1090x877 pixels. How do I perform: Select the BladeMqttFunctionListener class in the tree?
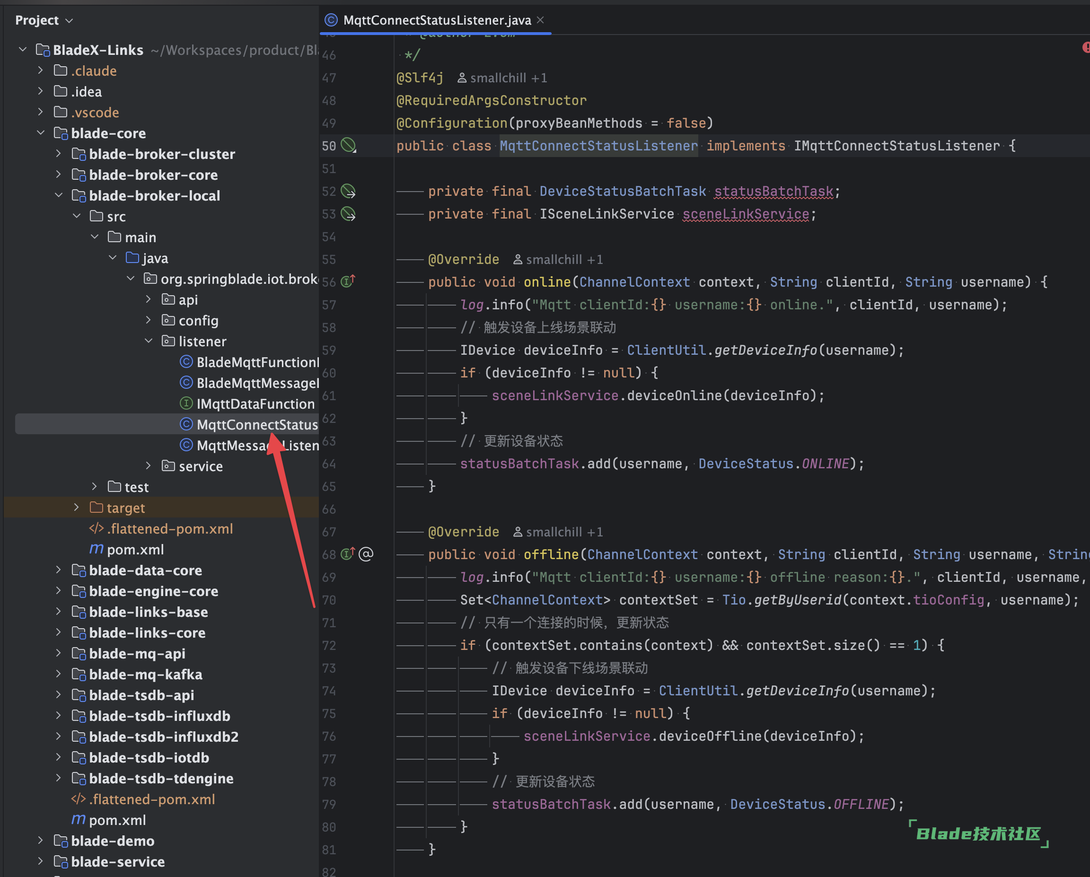click(257, 362)
